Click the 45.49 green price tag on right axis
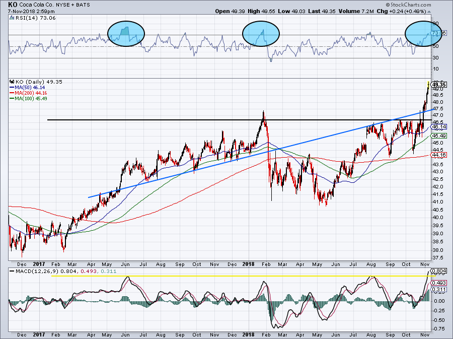 click(x=439, y=136)
